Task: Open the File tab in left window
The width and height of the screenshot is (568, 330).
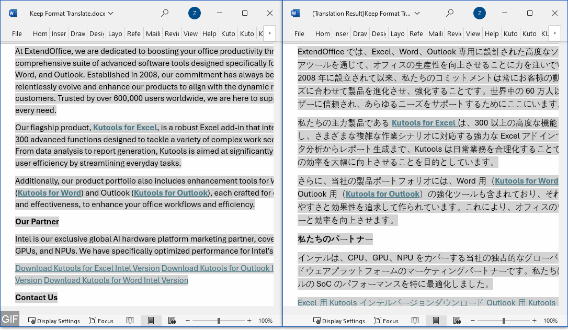Action: pyautogui.click(x=17, y=33)
